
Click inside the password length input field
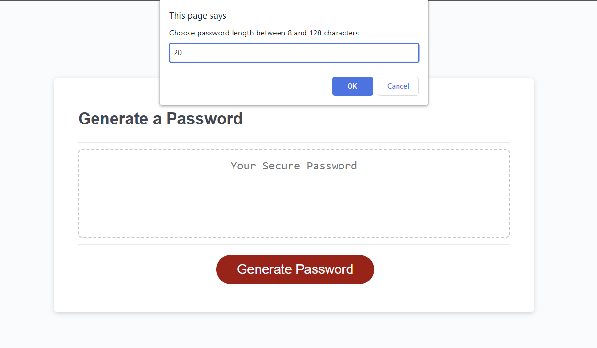pos(294,53)
